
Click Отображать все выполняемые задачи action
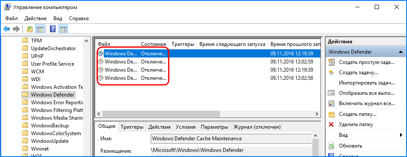tap(367, 93)
